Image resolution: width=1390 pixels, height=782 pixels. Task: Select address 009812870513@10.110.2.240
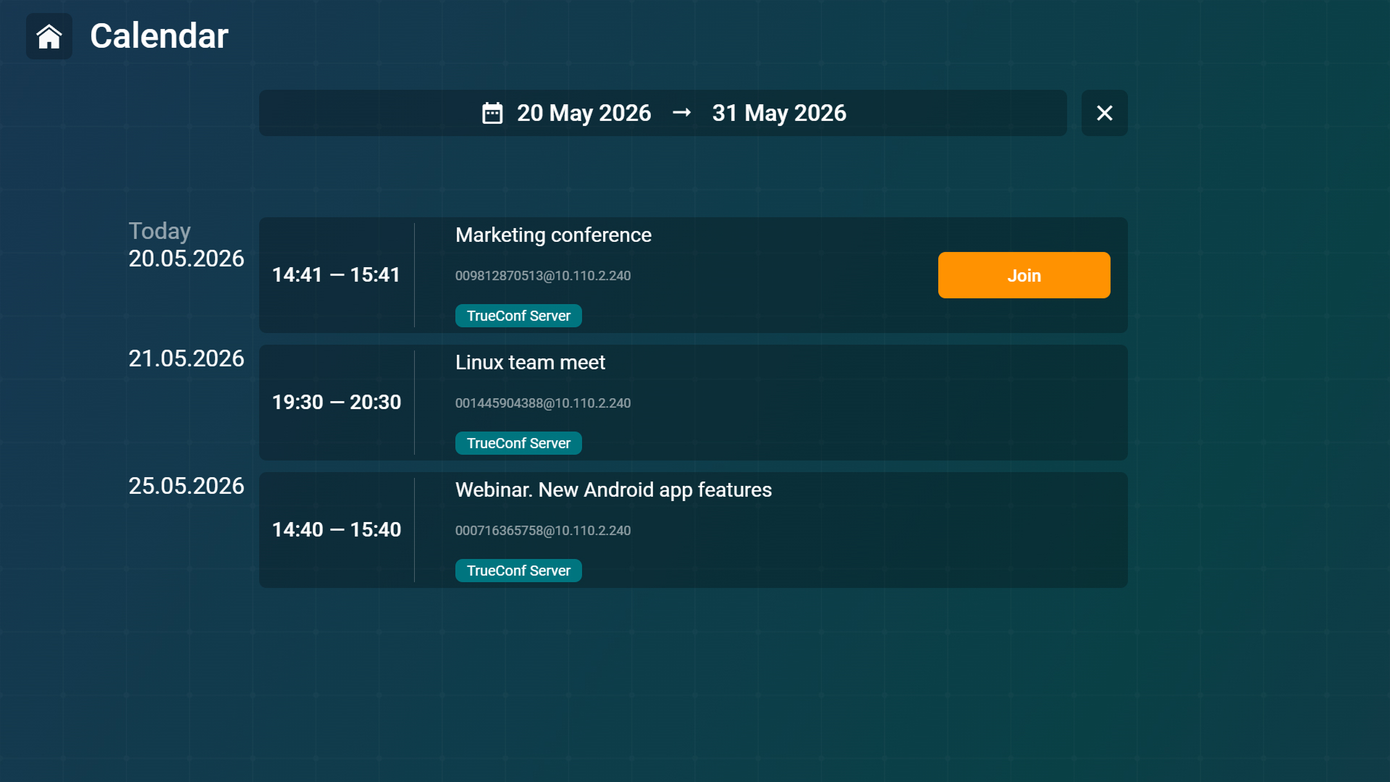(x=543, y=276)
